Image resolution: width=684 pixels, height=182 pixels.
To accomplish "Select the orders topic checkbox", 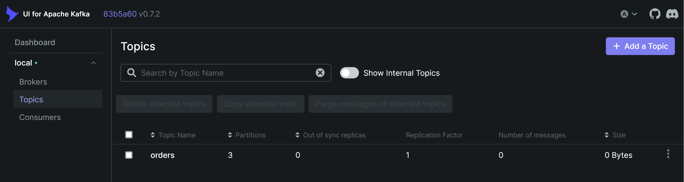I will point(129,155).
